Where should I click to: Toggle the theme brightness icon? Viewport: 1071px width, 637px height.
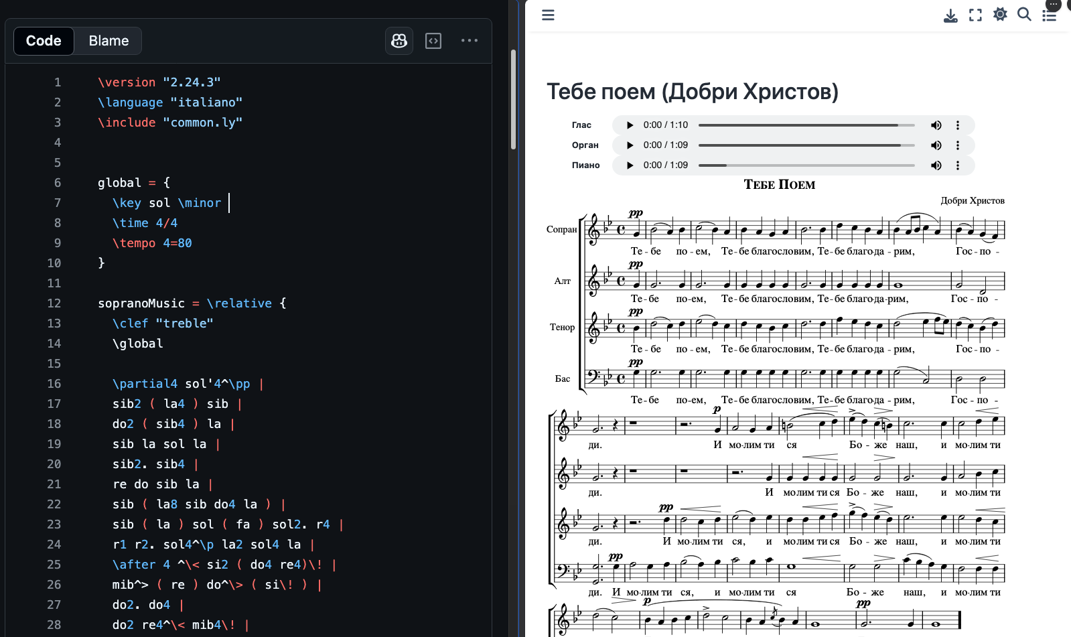click(1000, 15)
